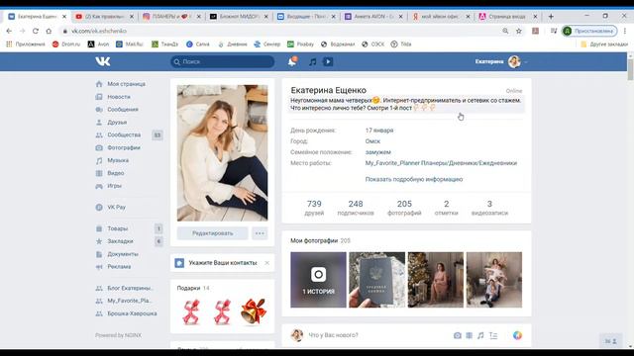634x356 pixels.
Task: Click the Документы sidebar icon
Action: 99,254
